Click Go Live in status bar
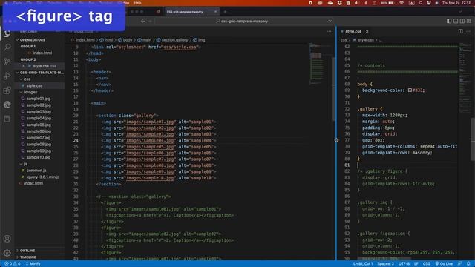This screenshot has width=475, height=267. (444, 264)
